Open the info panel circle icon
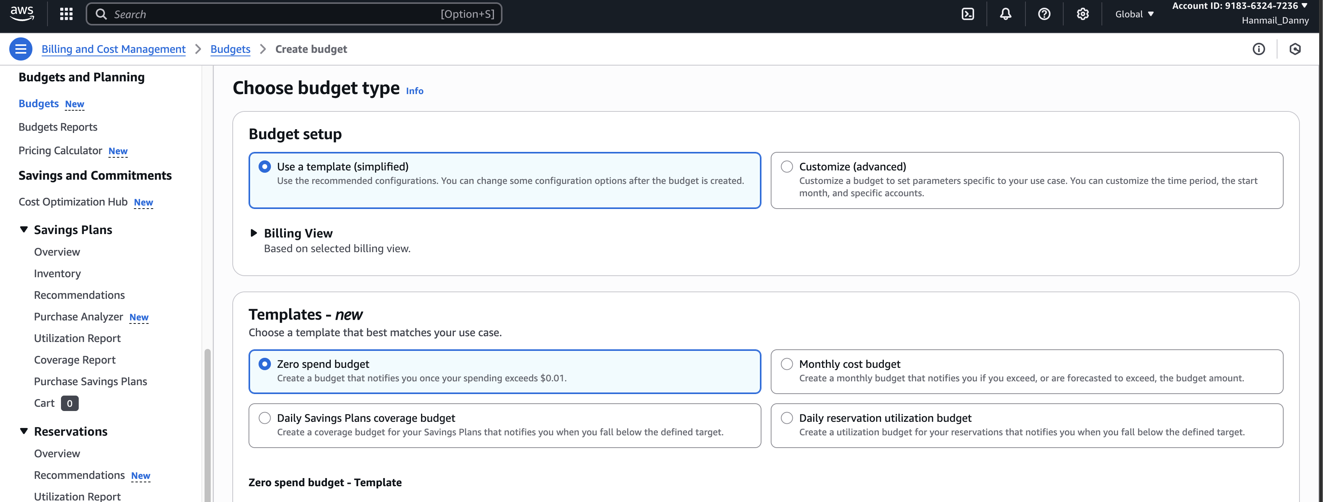Viewport: 1323px width, 502px height. 1259,49
